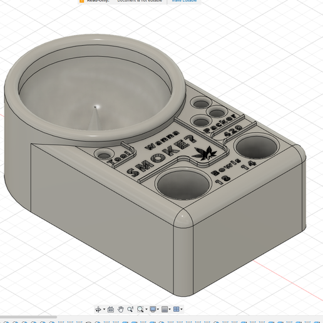Viewport: 323px width, 323px height.
Task: Expand the Grid and Snaps dropdown arrow
Action: [x=170, y=309]
